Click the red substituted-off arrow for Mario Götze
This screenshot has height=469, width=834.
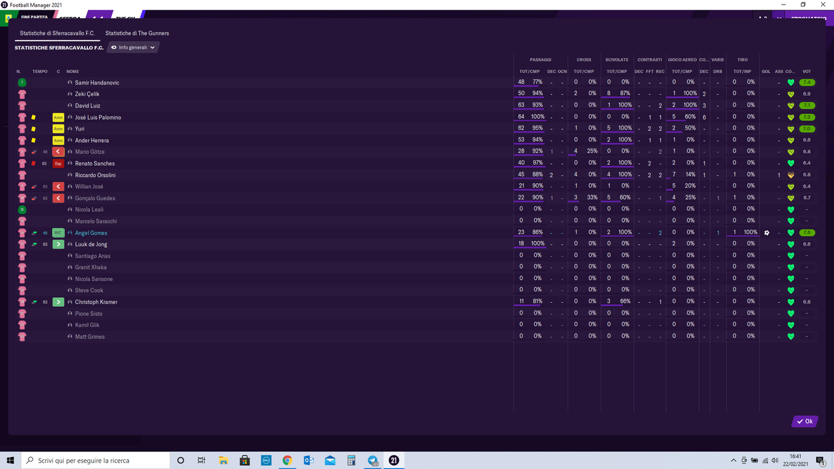point(59,152)
